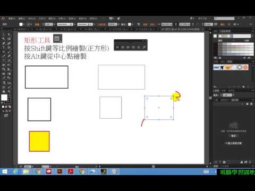Viewport: 255px width, 191px height.
Task: Click the Color Guide harmony colors bar
Action: pos(235,36)
